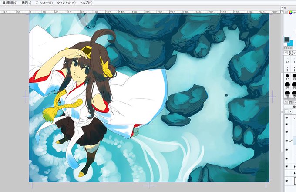Click the horizontal ruler above the canvas

coord(140,12)
